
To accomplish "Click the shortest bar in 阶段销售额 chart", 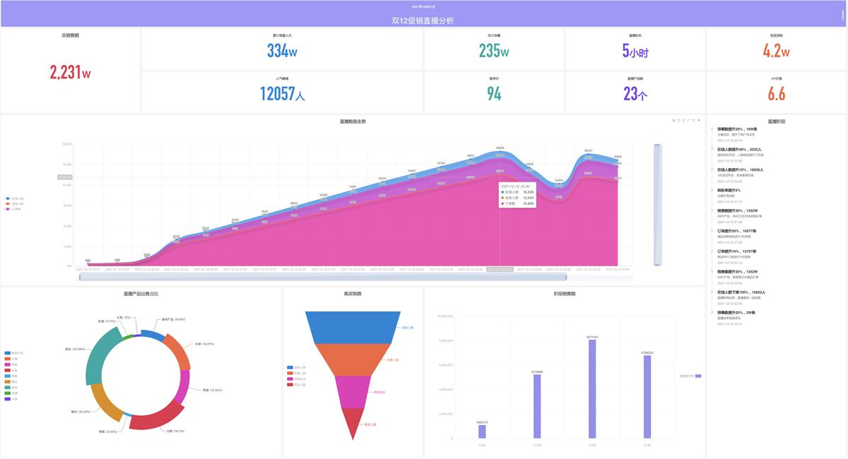I will (482, 431).
